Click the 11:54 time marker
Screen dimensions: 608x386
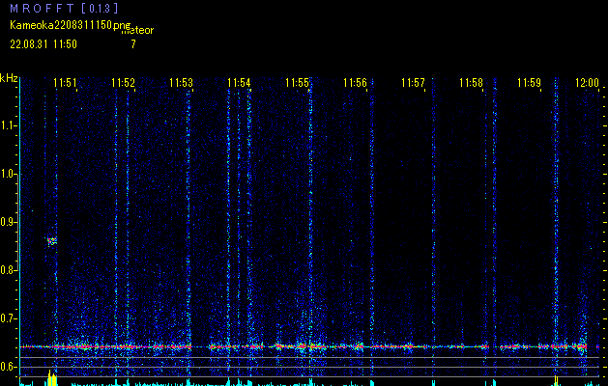[240, 83]
